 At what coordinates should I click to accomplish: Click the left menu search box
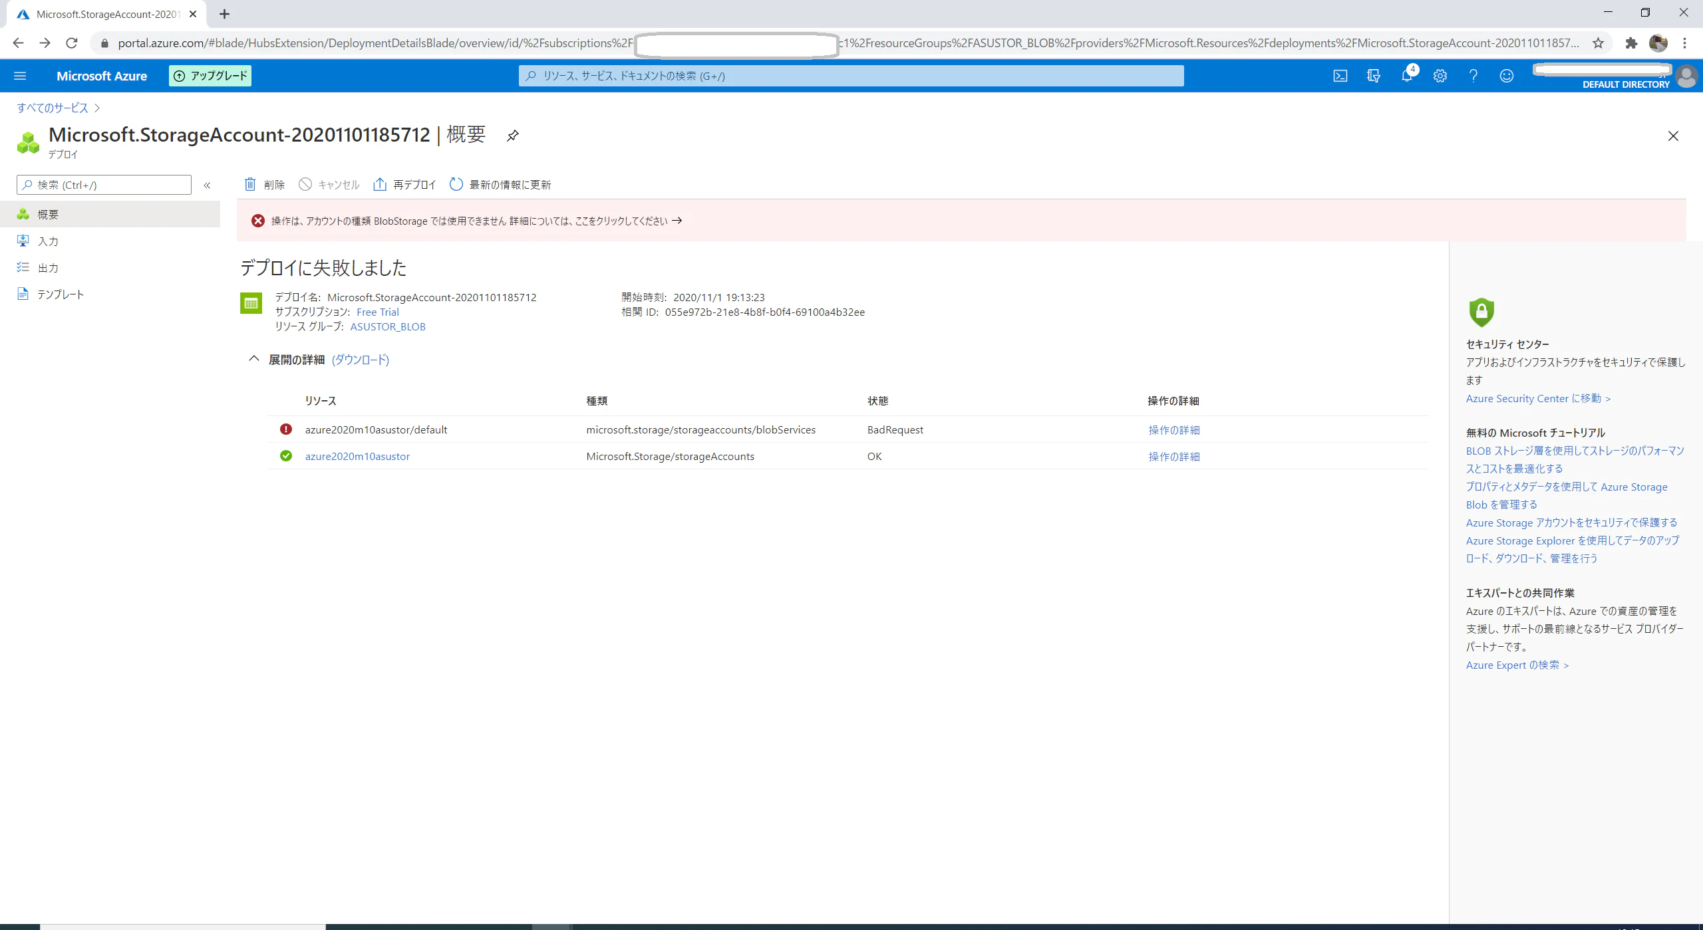[x=104, y=185]
